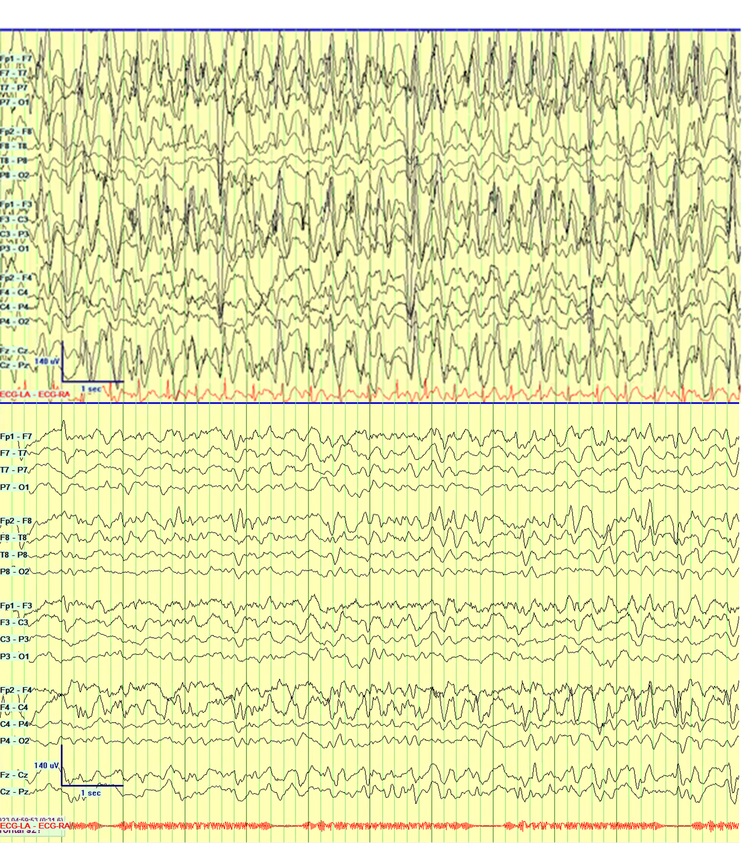This screenshot has height=843, width=742.
Task: Click the 1 sec time scale label in lower panel
Action: (91, 793)
